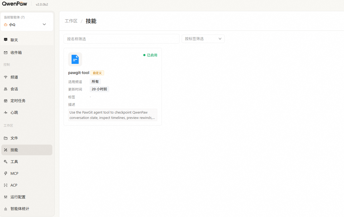The width and height of the screenshot is (344, 217).
Task: Open 心跳 in the sidebar
Action: point(27,113)
